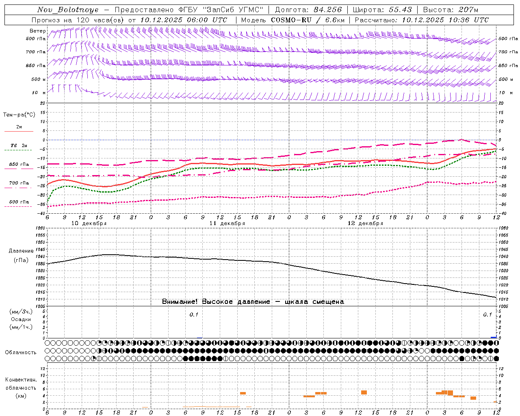
Task: Click the Осадки panel label
Action: click(x=21, y=320)
